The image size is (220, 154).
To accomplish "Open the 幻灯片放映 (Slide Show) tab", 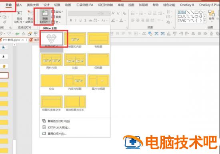I will click(x=106, y=5).
